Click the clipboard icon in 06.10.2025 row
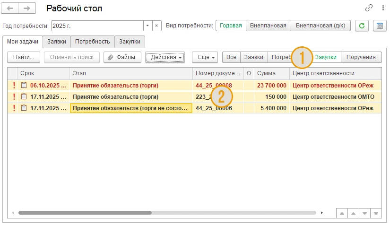 [x=24, y=85]
